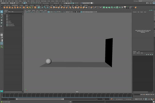Image resolution: width=155 pixels, height=103 pixels.
Task: Click the Multi-Cut knife shelf icon
Action: pos(95,7)
